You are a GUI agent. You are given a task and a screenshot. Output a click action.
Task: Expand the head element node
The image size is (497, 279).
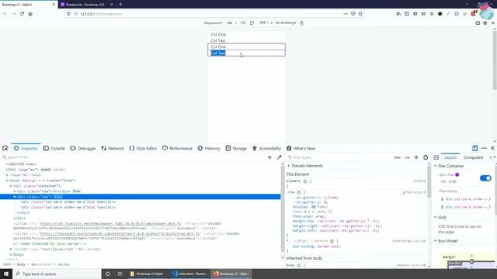point(7,175)
